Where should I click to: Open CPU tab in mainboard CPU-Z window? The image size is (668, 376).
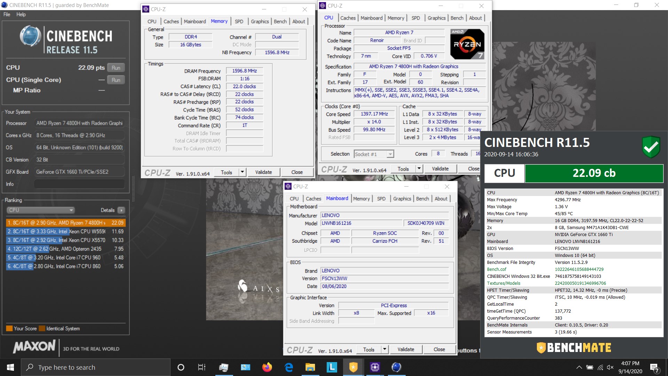tap(294, 199)
